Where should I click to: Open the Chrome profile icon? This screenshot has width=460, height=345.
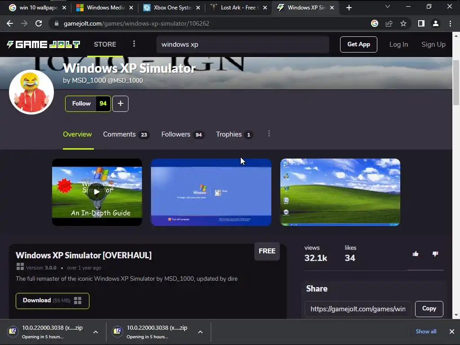click(436, 23)
